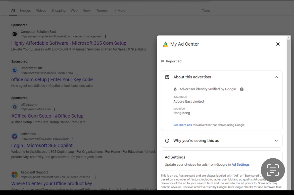Click the help question mark beside verified identity

coord(241,89)
